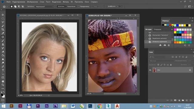This screenshot has height=109, width=194.
Task: Toggle lock image pixels brush icon
Action: click(161, 64)
